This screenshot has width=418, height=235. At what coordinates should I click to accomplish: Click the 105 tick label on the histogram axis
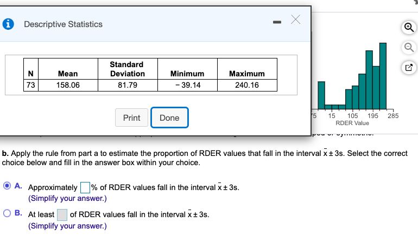click(352, 116)
